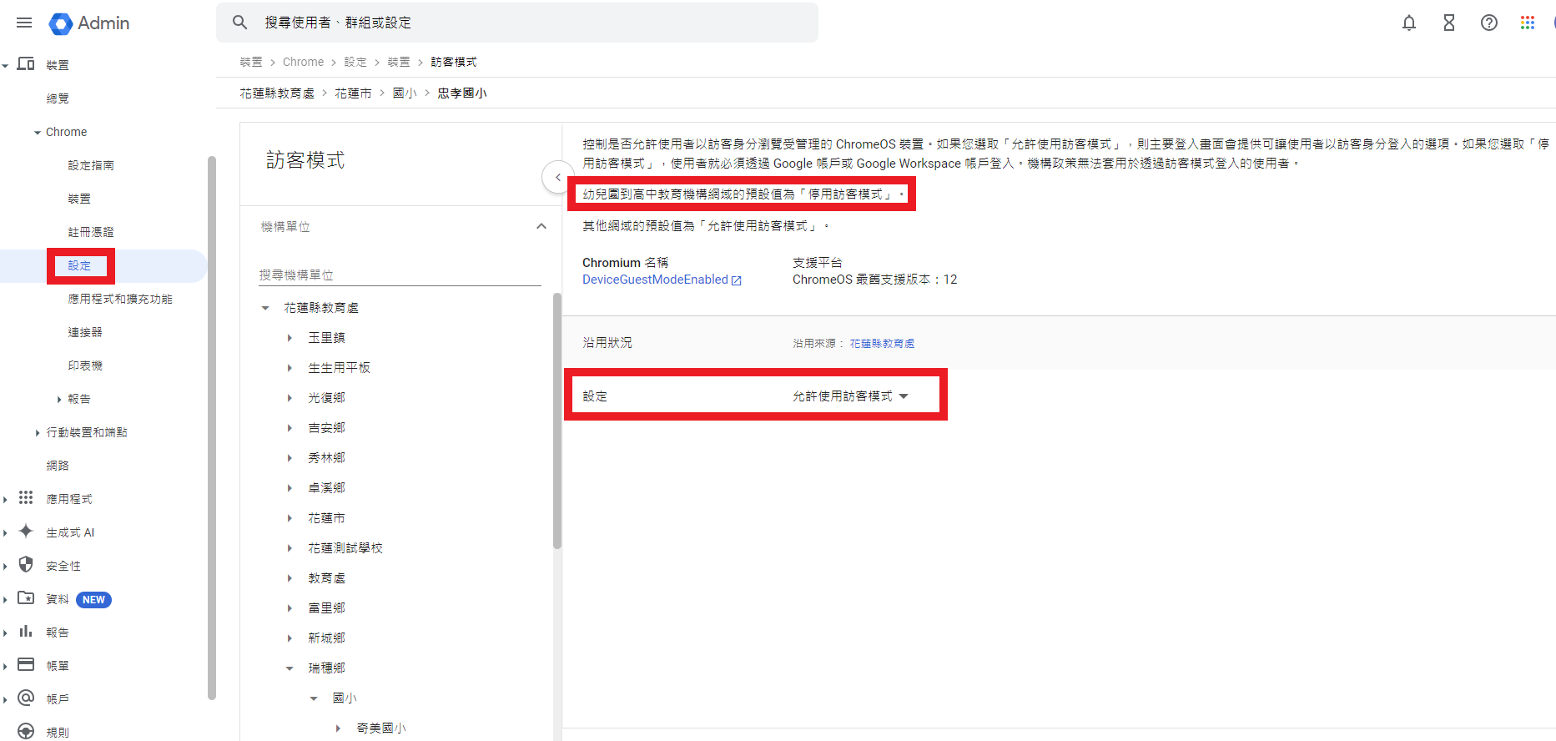Viewport: 1556px width, 741px height.
Task: Open the 允許使用訪客模式 setting dropdown
Action: [x=850, y=396]
